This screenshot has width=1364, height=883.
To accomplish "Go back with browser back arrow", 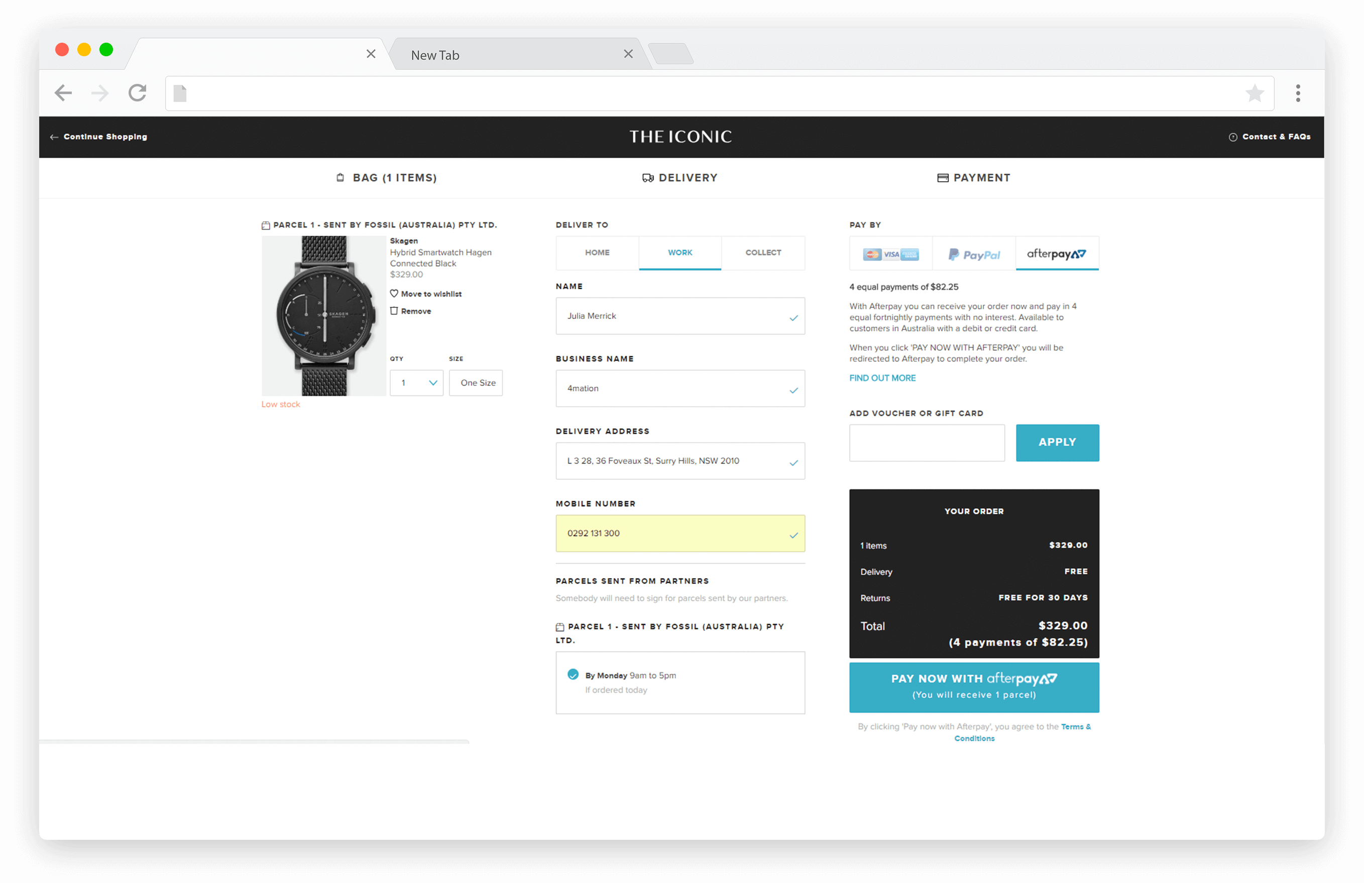I will [x=63, y=93].
